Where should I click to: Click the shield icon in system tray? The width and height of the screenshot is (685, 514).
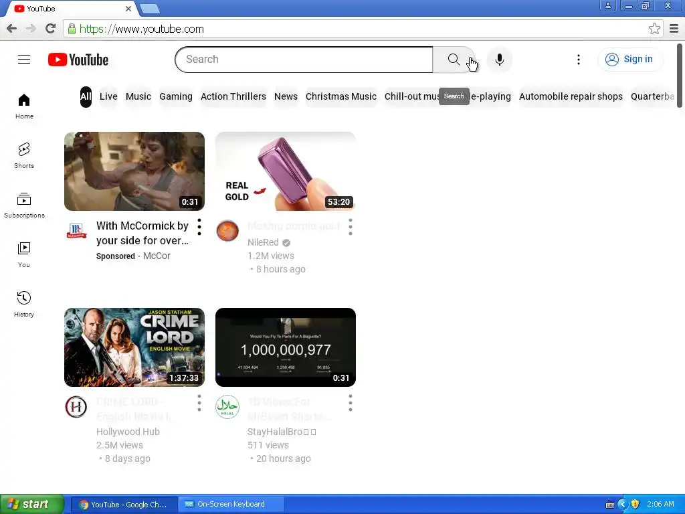click(635, 504)
